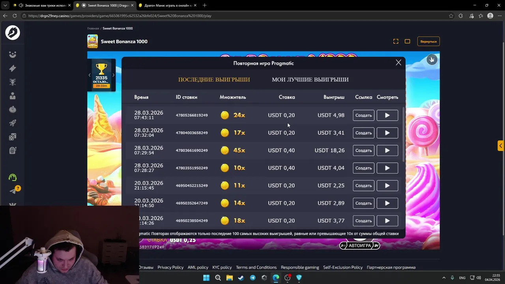This screenshot has height=284, width=505.
Task: Open the Privacy Policy footer link
Action: [170, 267]
